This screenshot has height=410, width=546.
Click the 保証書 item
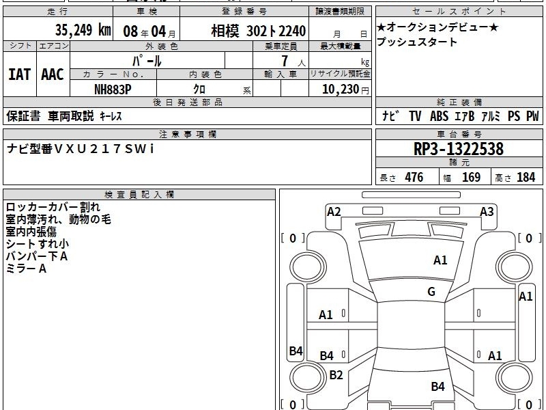click(x=23, y=116)
